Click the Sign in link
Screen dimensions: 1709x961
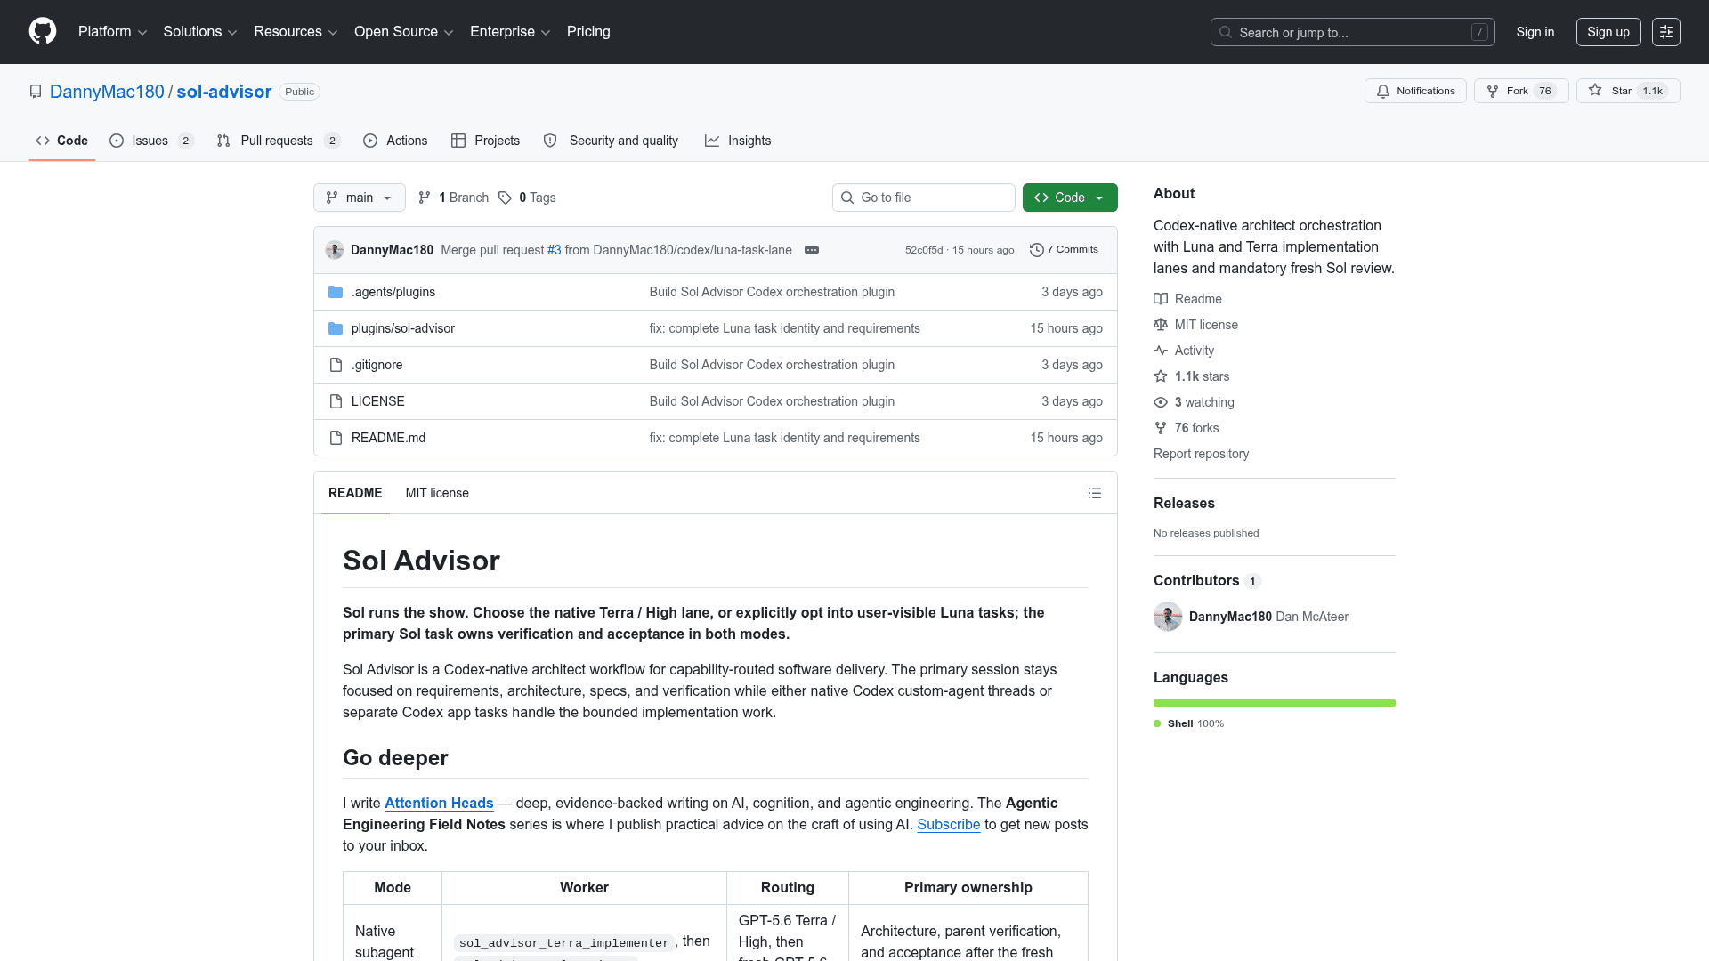[1535, 32]
